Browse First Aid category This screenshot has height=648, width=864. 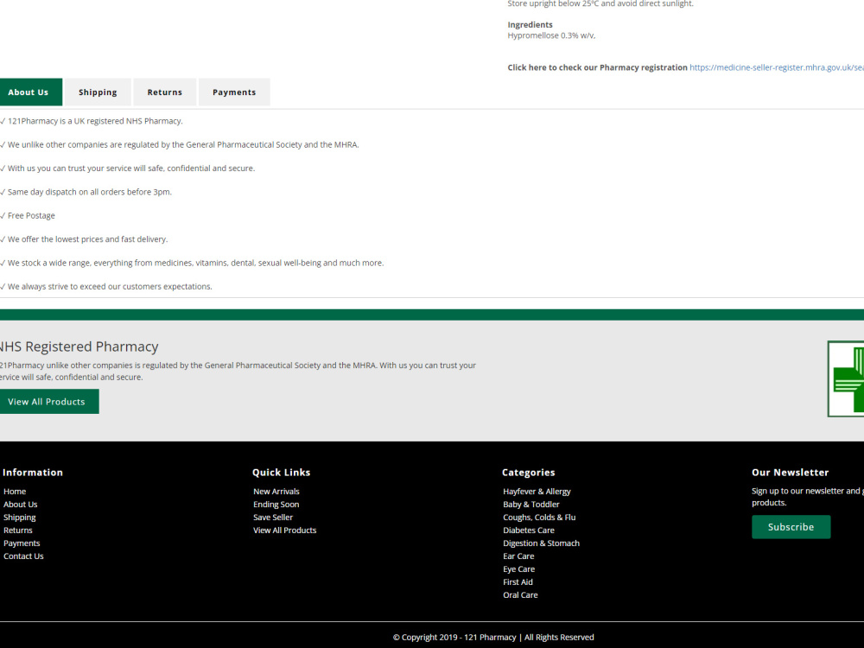pyautogui.click(x=518, y=581)
